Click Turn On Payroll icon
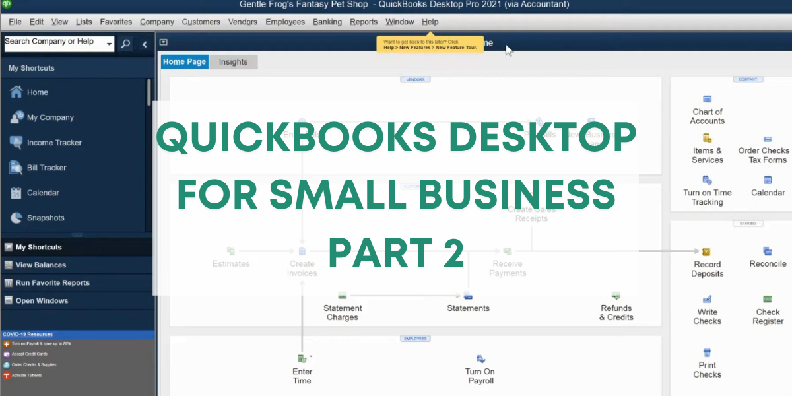 480,358
